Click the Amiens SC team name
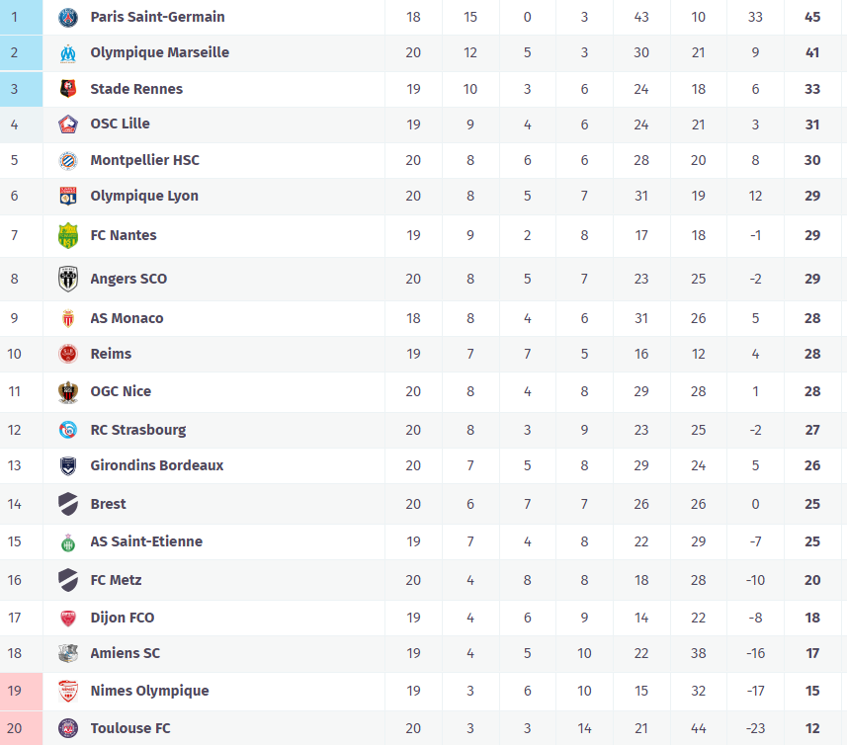 [x=125, y=653]
